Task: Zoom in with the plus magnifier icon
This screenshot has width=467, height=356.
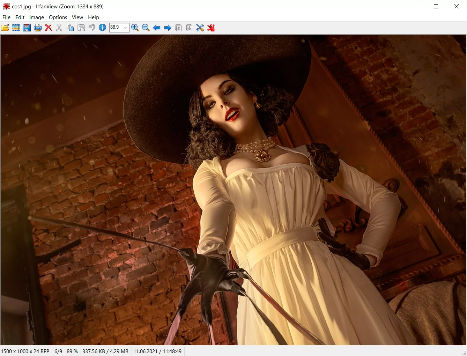Action: point(135,28)
